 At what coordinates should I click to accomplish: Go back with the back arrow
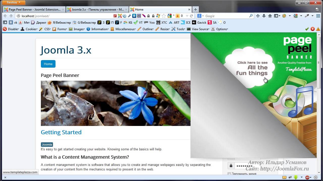pyautogui.click(x=5, y=16)
